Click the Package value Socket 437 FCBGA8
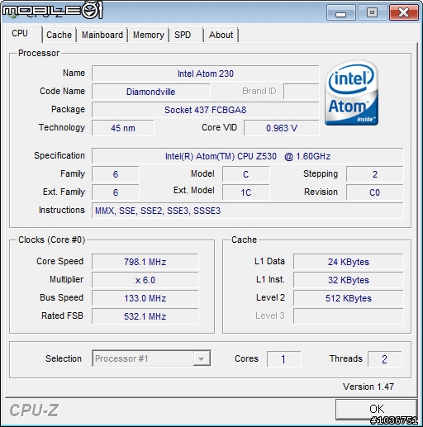Screen dimensions: 423x427 pyautogui.click(x=206, y=110)
